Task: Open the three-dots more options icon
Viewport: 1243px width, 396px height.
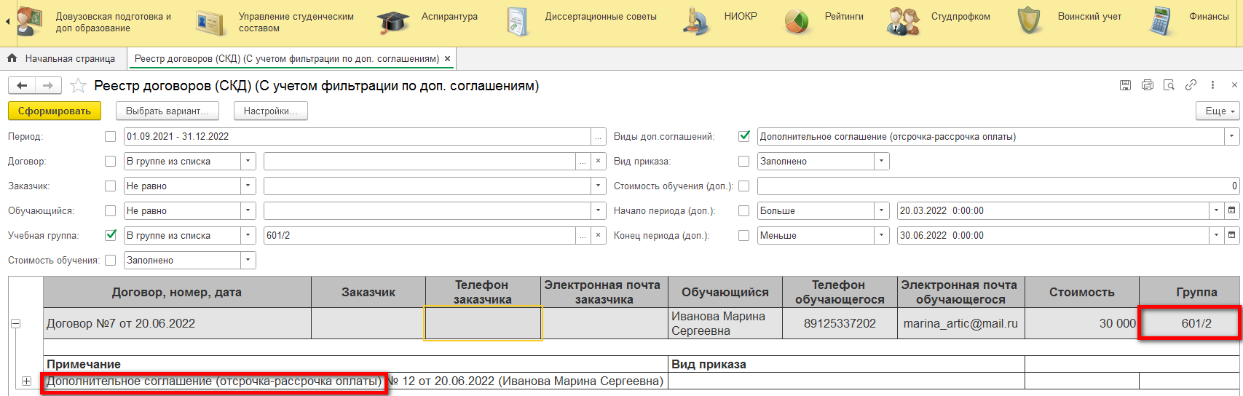Action: [1212, 85]
